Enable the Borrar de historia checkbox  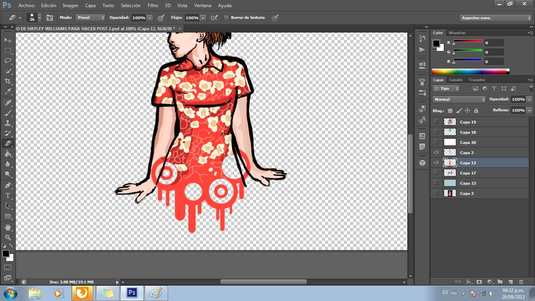[x=226, y=18]
